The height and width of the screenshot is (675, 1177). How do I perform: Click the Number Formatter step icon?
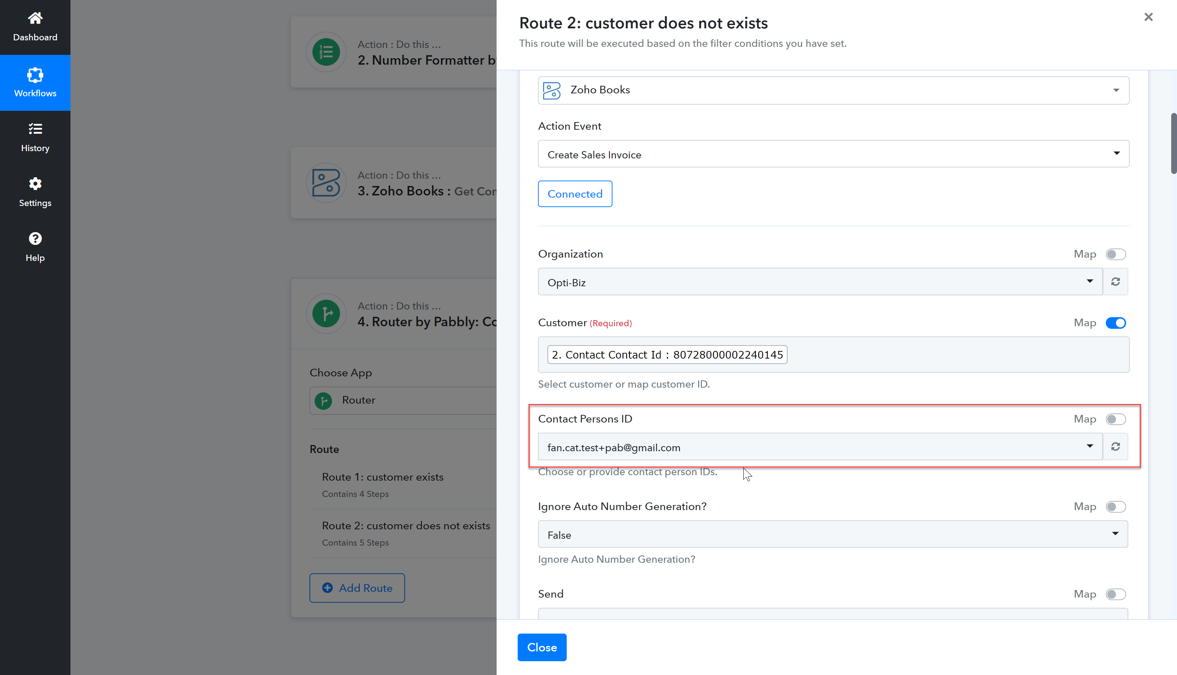point(326,52)
